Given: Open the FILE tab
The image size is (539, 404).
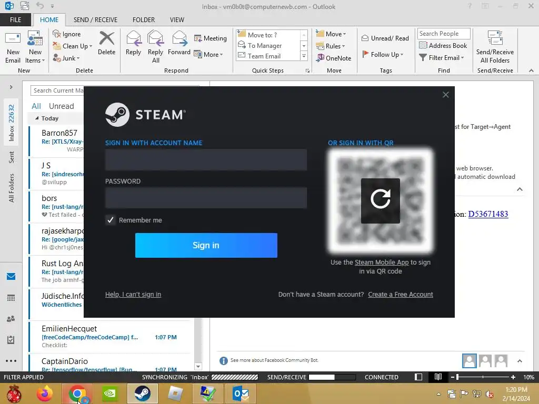Looking at the screenshot, I should 15,20.
